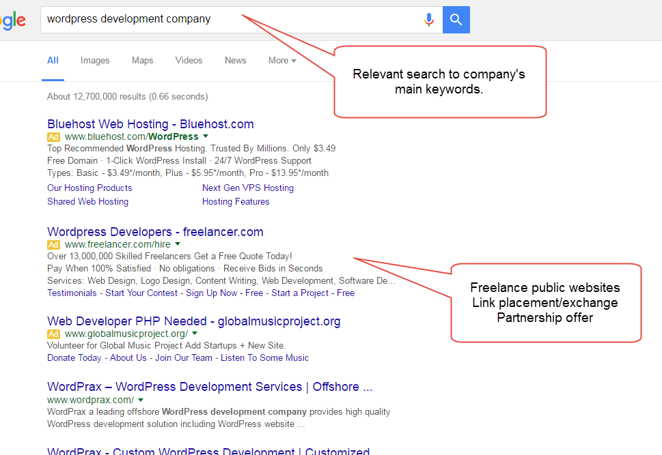Open the Sign Up Now - Free sitelink
This screenshot has height=455, width=662.
[225, 293]
